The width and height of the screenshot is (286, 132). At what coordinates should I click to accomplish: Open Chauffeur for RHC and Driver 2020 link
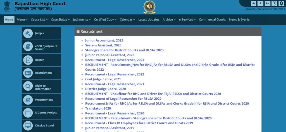pos(153,94)
